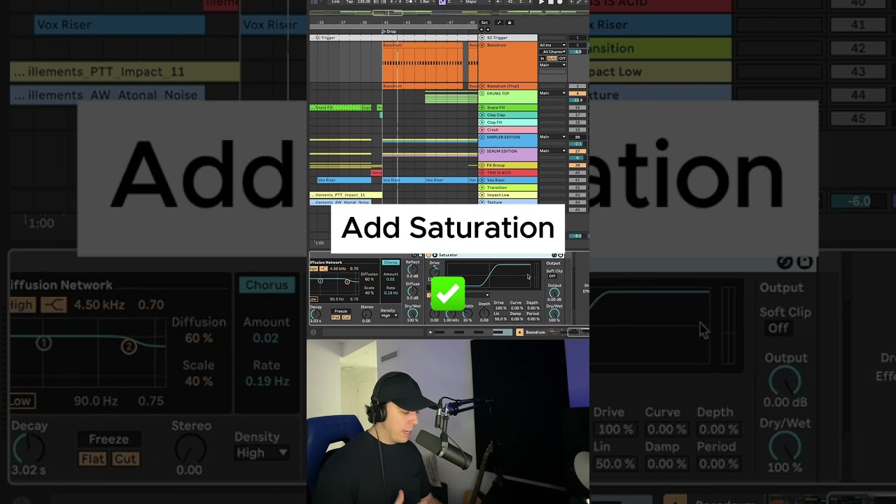Toggle the track 4 activator button

[577, 93]
